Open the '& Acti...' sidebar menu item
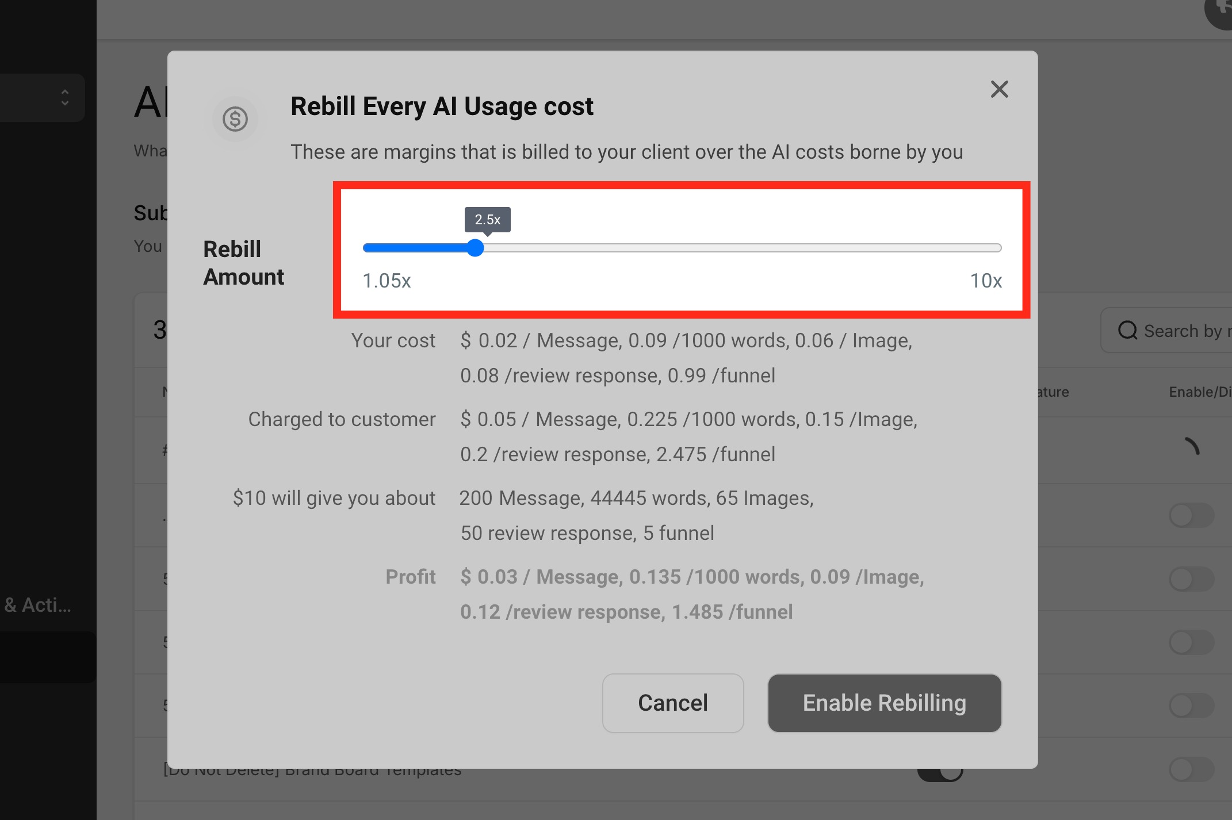The height and width of the screenshot is (820, 1232). coord(38,605)
